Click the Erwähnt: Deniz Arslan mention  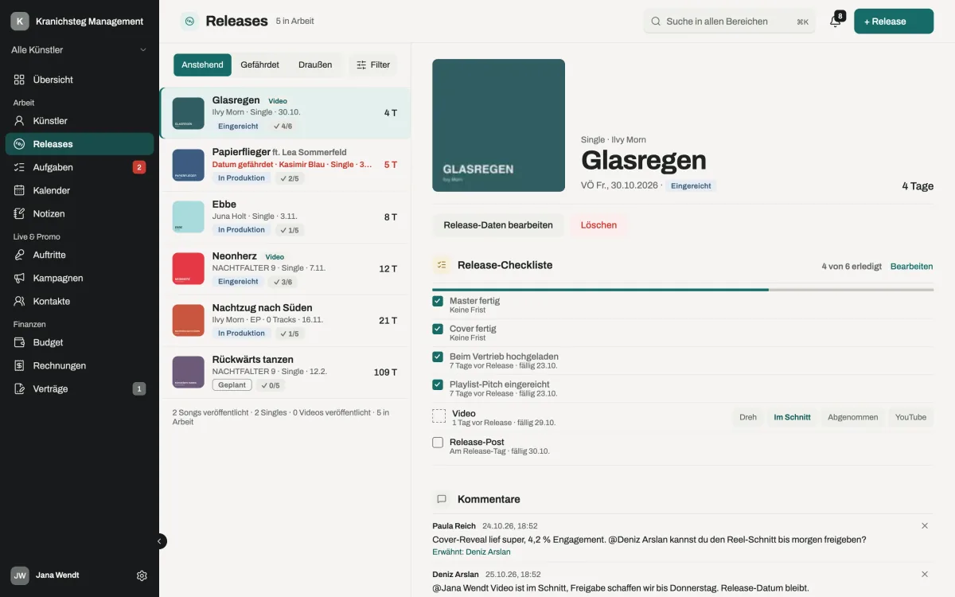(x=471, y=552)
